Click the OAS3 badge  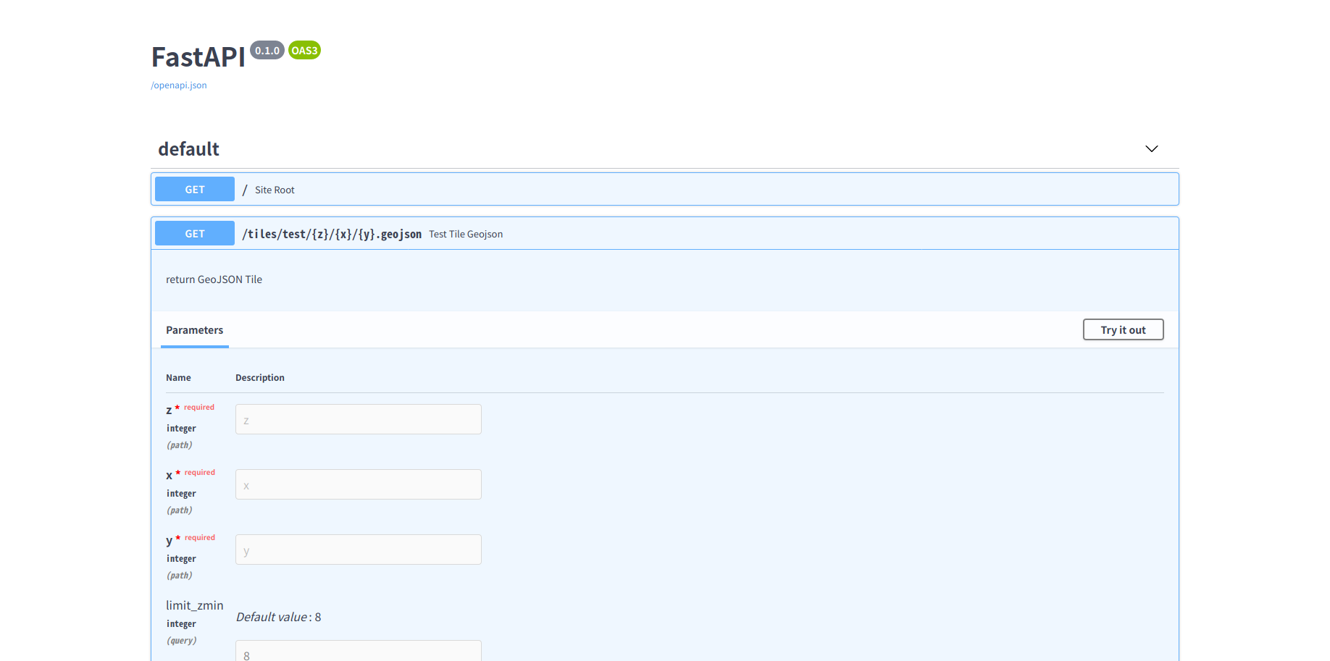click(x=304, y=50)
